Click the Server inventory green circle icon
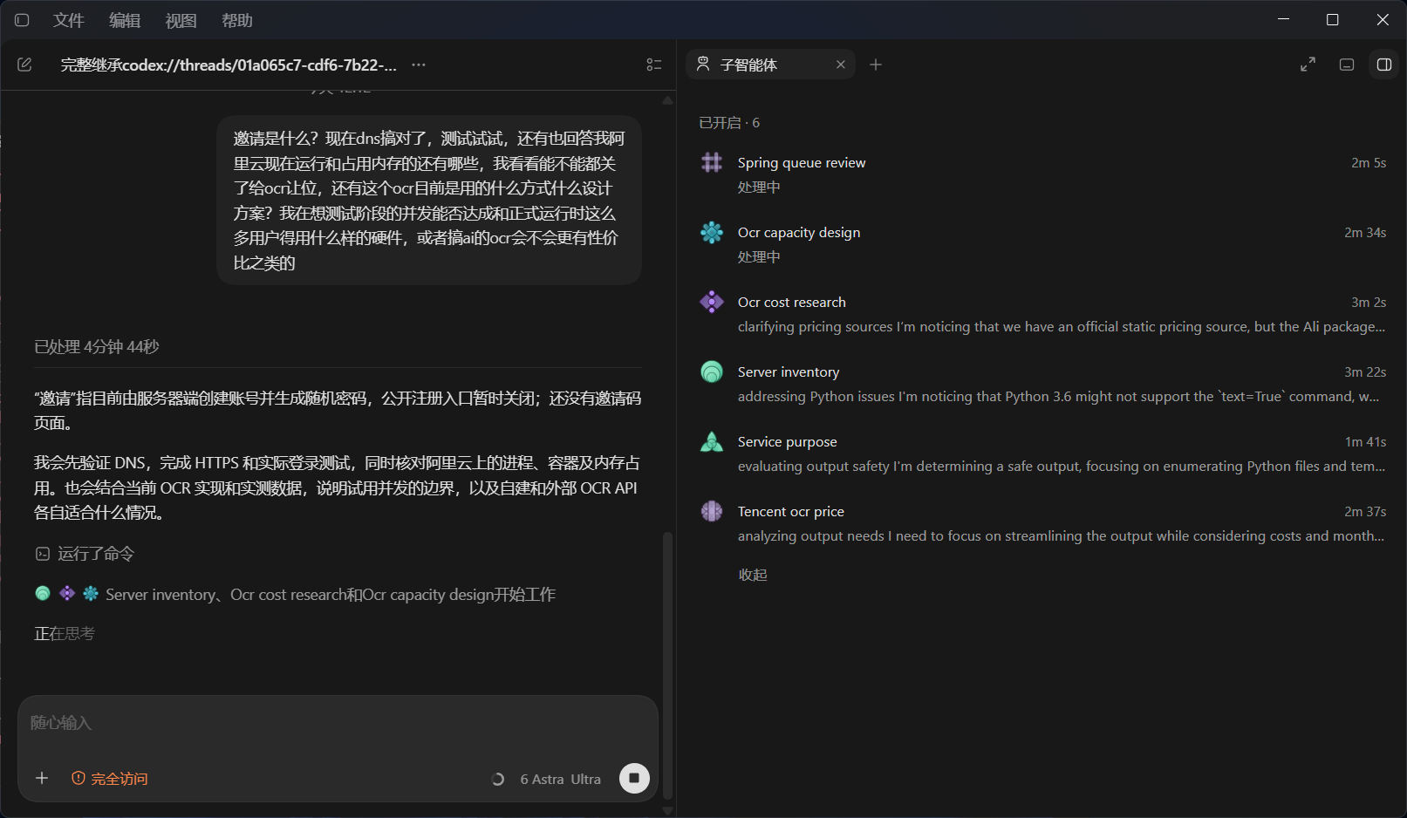Viewport: 1407px width, 818px height. 712,372
